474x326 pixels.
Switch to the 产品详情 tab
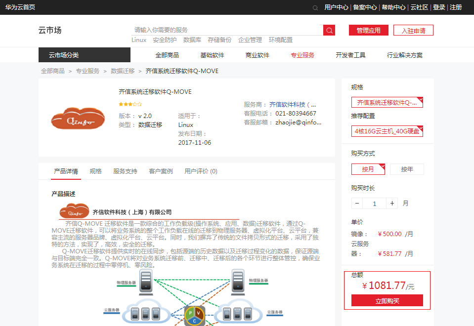[x=66, y=171]
